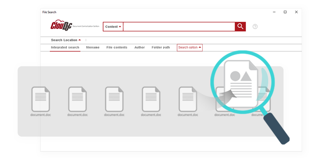Open the File contents tab
The height and width of the screenshot is (164, 316).
click(x=117, y=47)
